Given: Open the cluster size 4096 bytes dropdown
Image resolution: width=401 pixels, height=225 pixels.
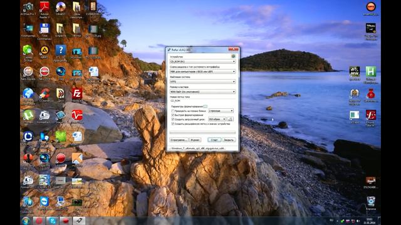Looking at the screenshot, I should 202,92.
